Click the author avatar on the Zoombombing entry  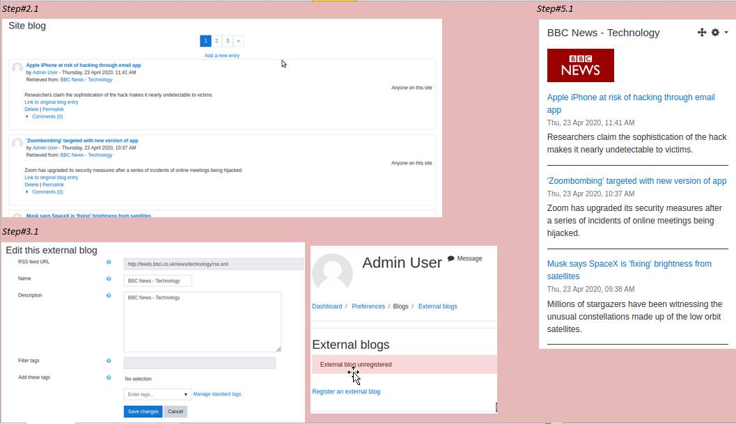pos(17,143)
